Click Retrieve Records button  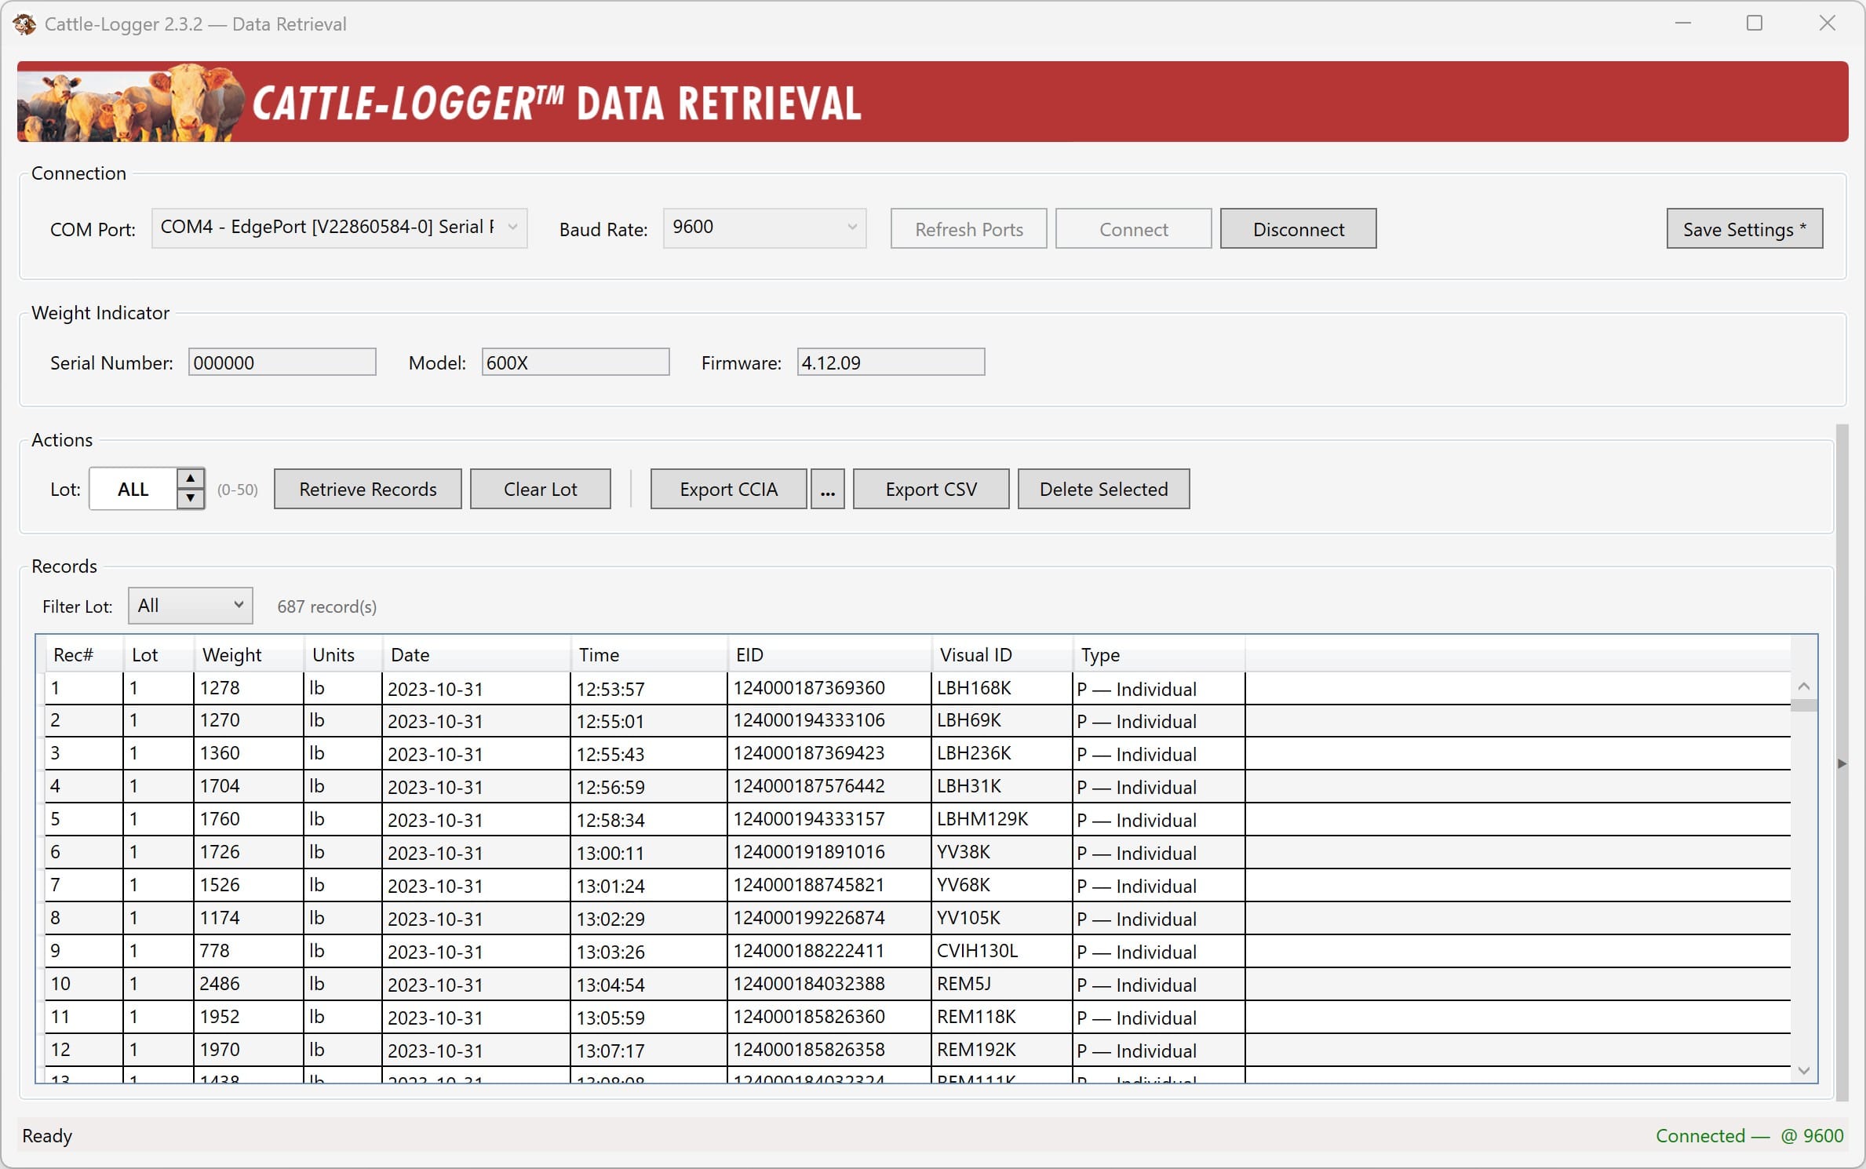367,490
